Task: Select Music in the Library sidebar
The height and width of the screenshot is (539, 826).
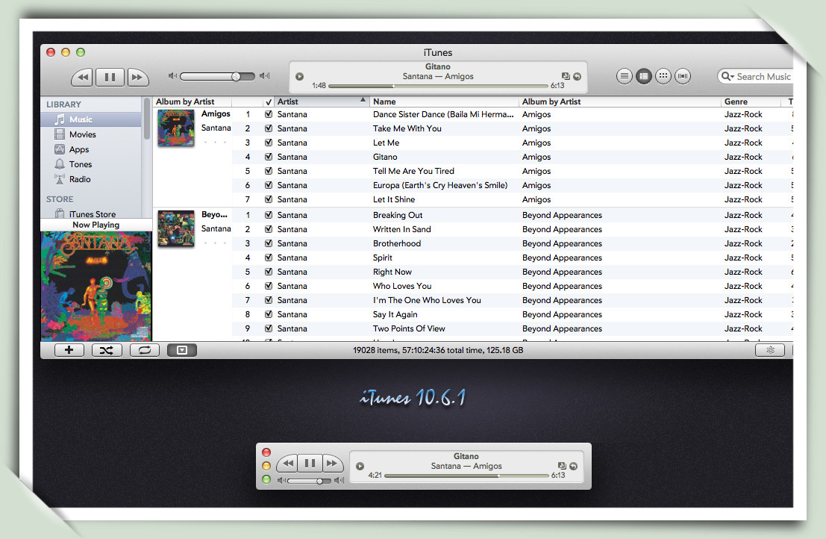Action: pos(91,119)
